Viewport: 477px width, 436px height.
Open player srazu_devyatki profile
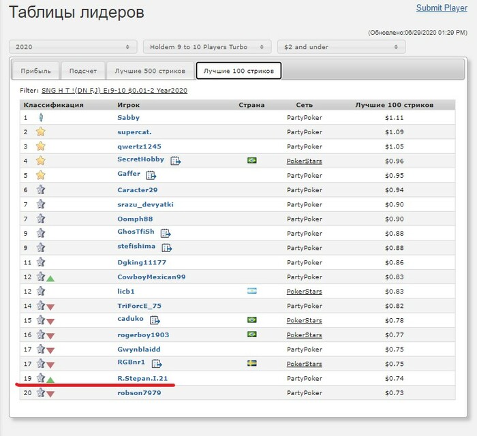click(145, 204)
